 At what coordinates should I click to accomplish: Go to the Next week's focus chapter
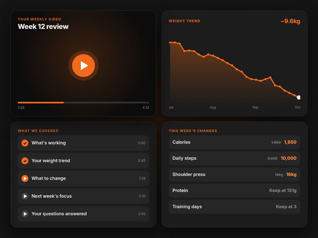coord(83,196)
